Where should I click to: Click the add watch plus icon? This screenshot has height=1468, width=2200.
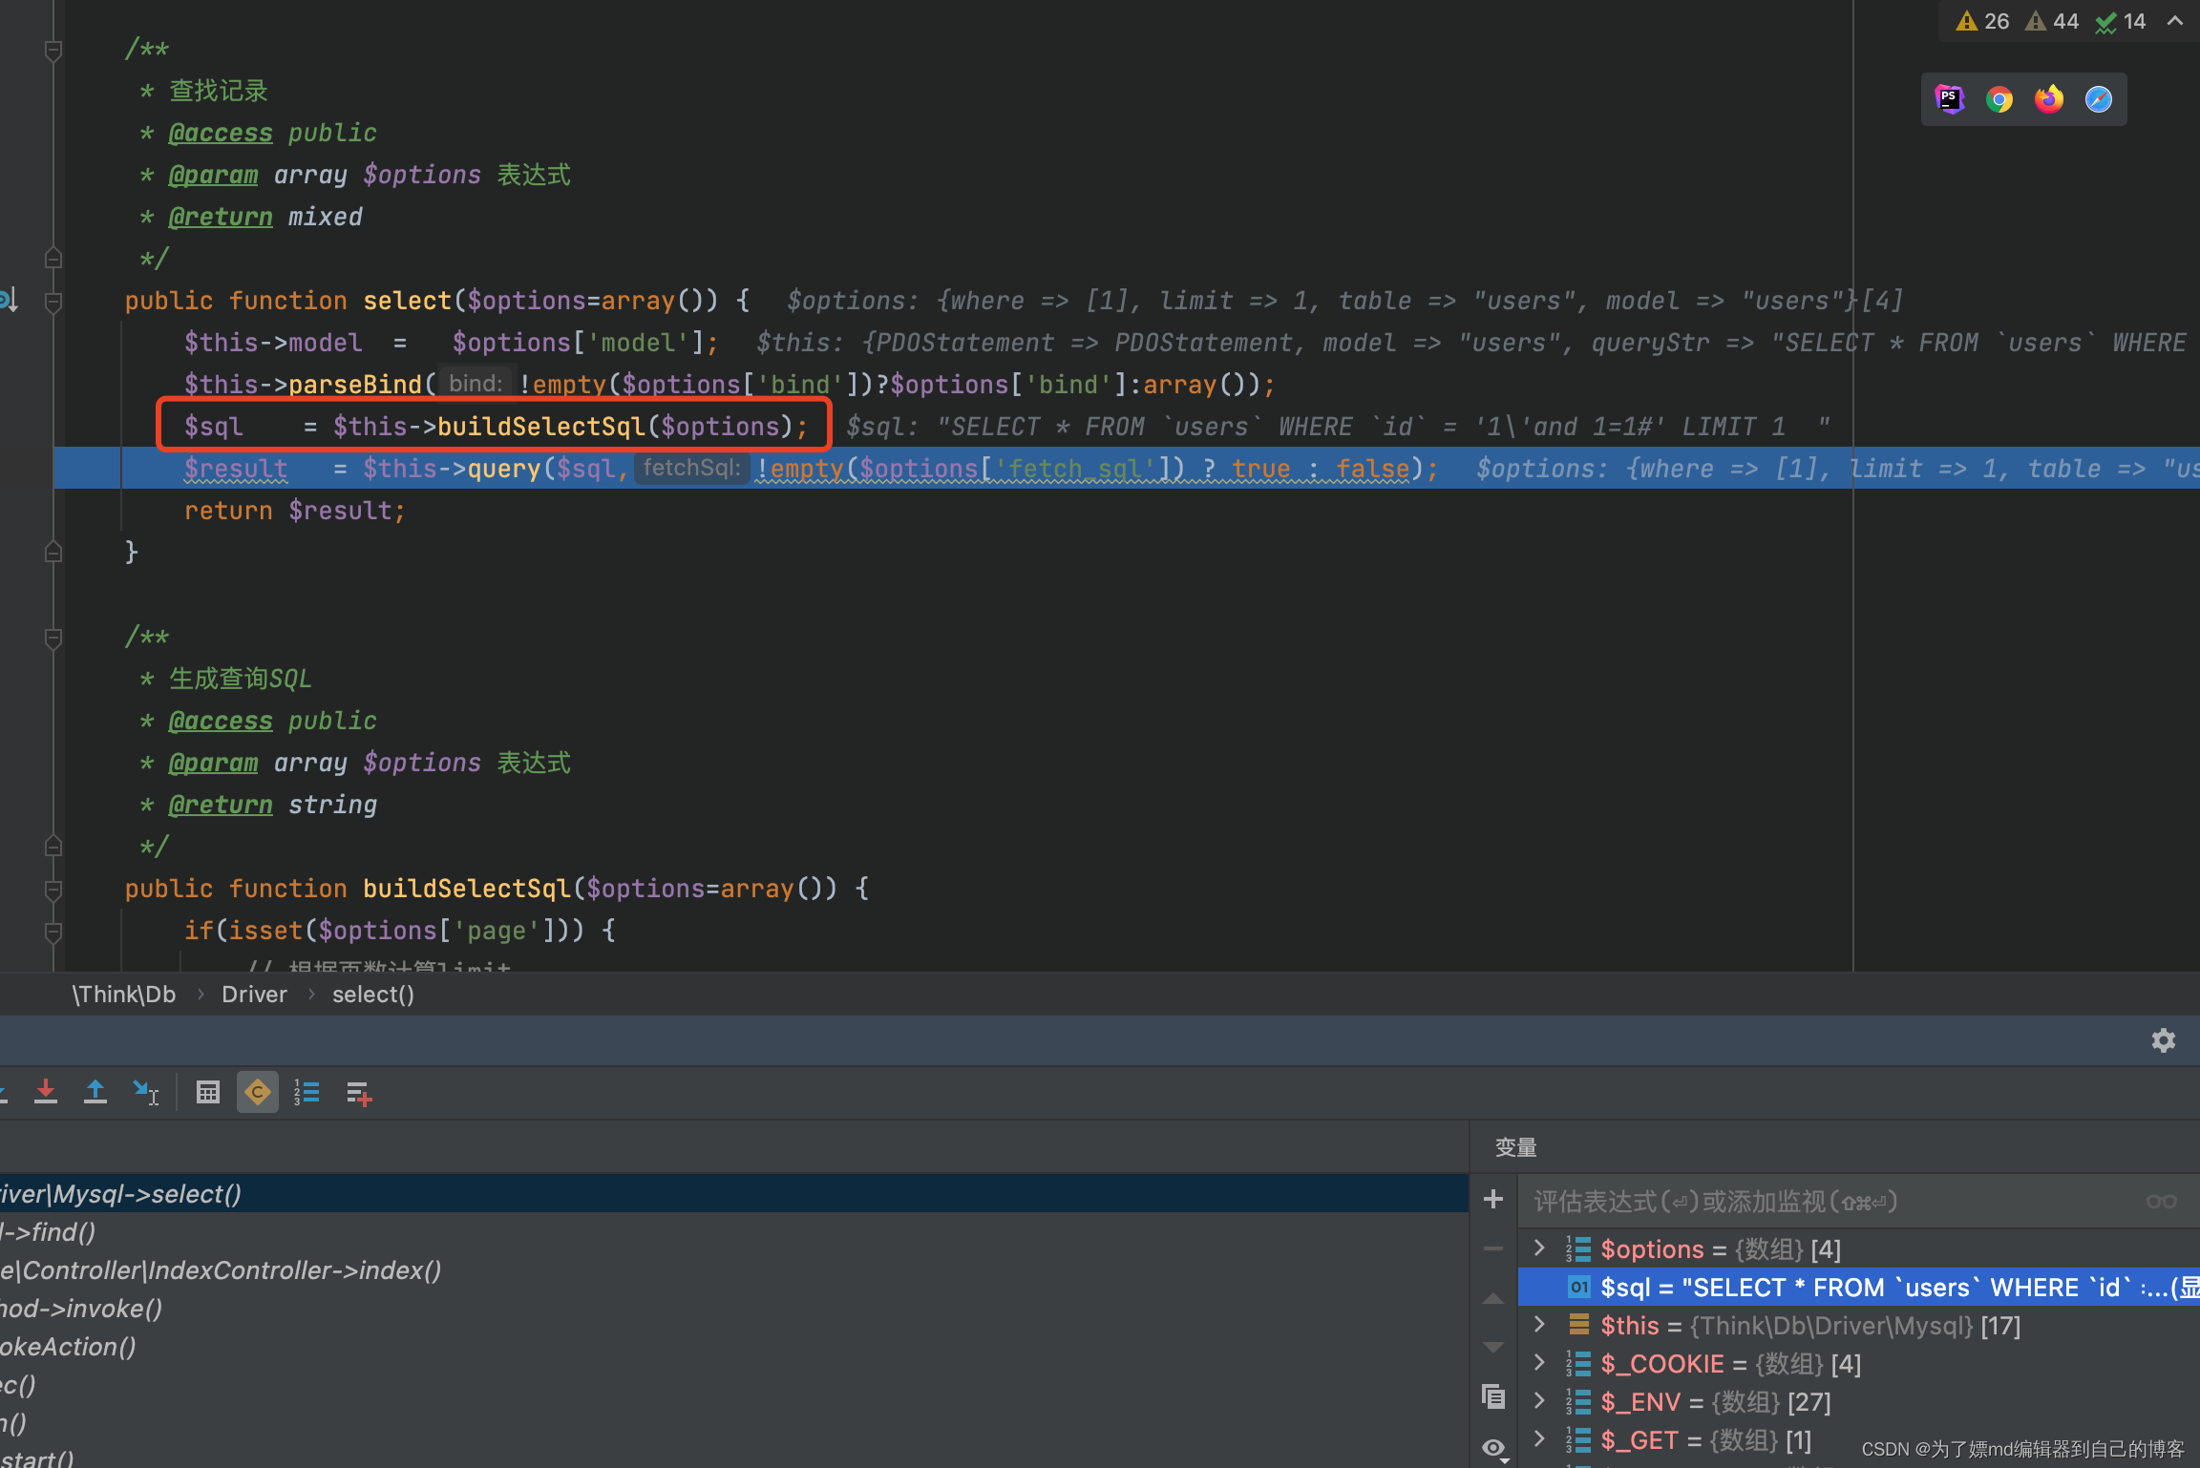point(1493,1200)
